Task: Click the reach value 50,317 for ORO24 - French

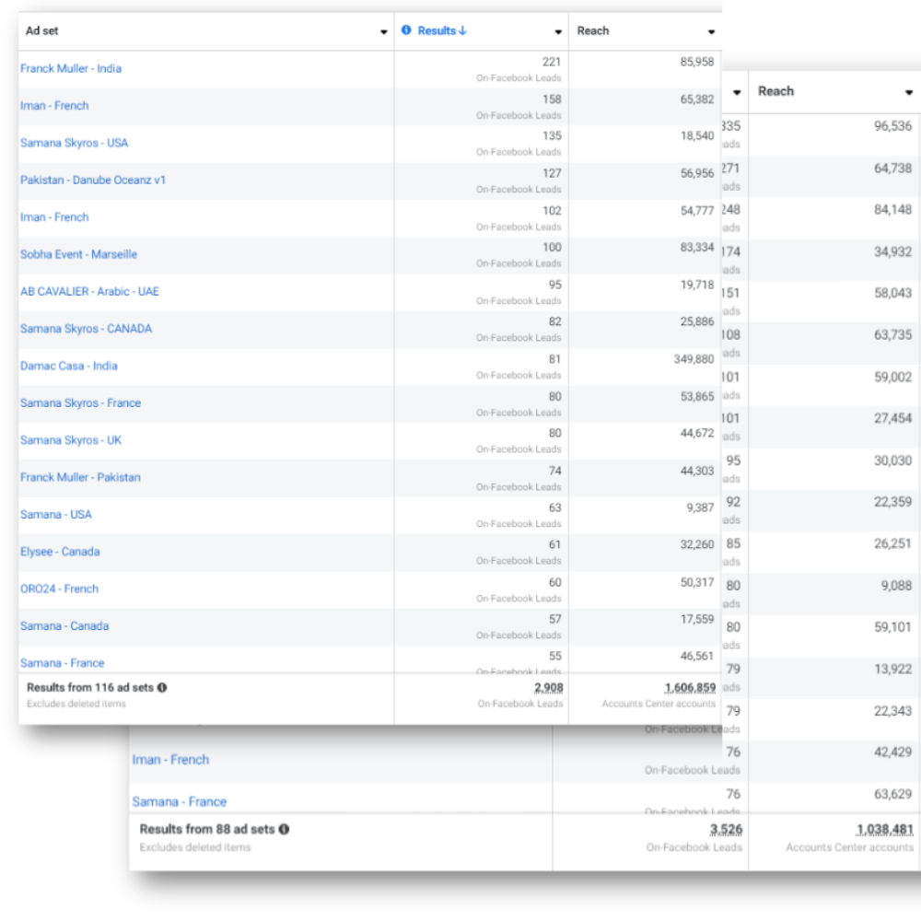Action: tap(697, 582)
